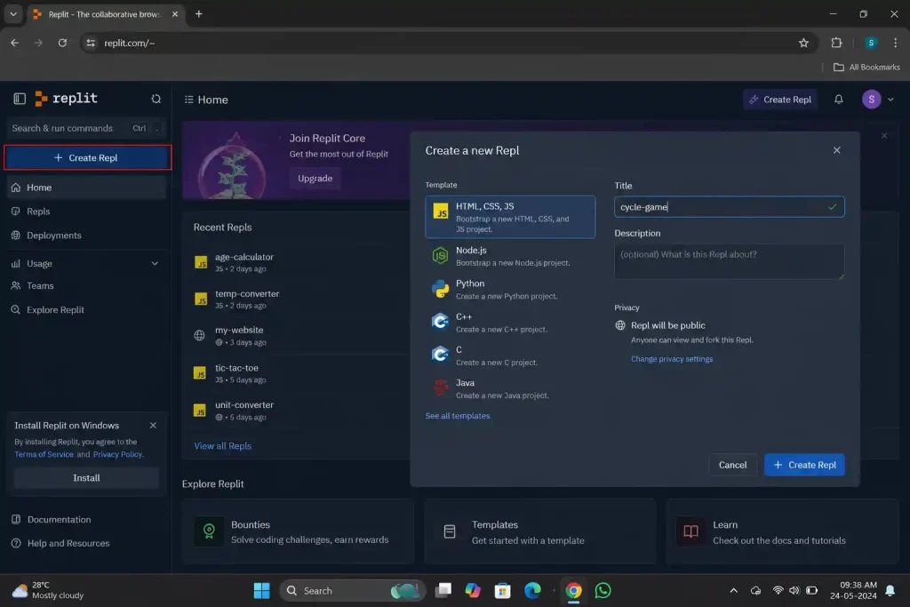
Task: Click the globe icon of my-website
Action: tap(199, 335)
